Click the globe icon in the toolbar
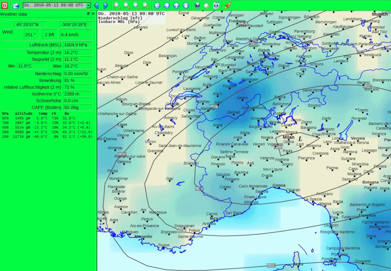This screenshot has height=271, width=391. point(197,5)
